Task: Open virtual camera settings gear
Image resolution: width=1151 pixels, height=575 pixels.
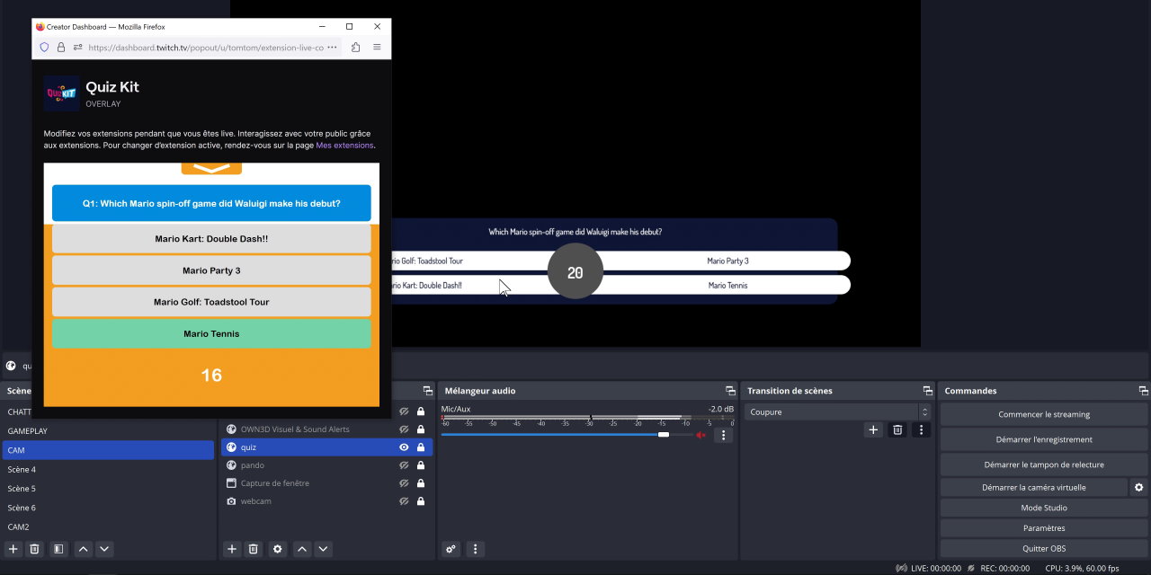Action: 1139,487
